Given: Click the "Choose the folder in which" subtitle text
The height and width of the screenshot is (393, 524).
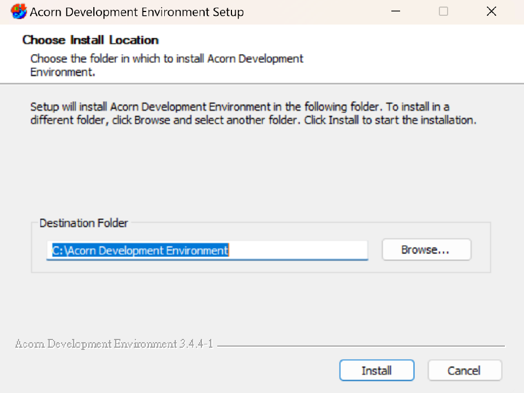Looking at the screenshot, I should (x=166, y=59).
